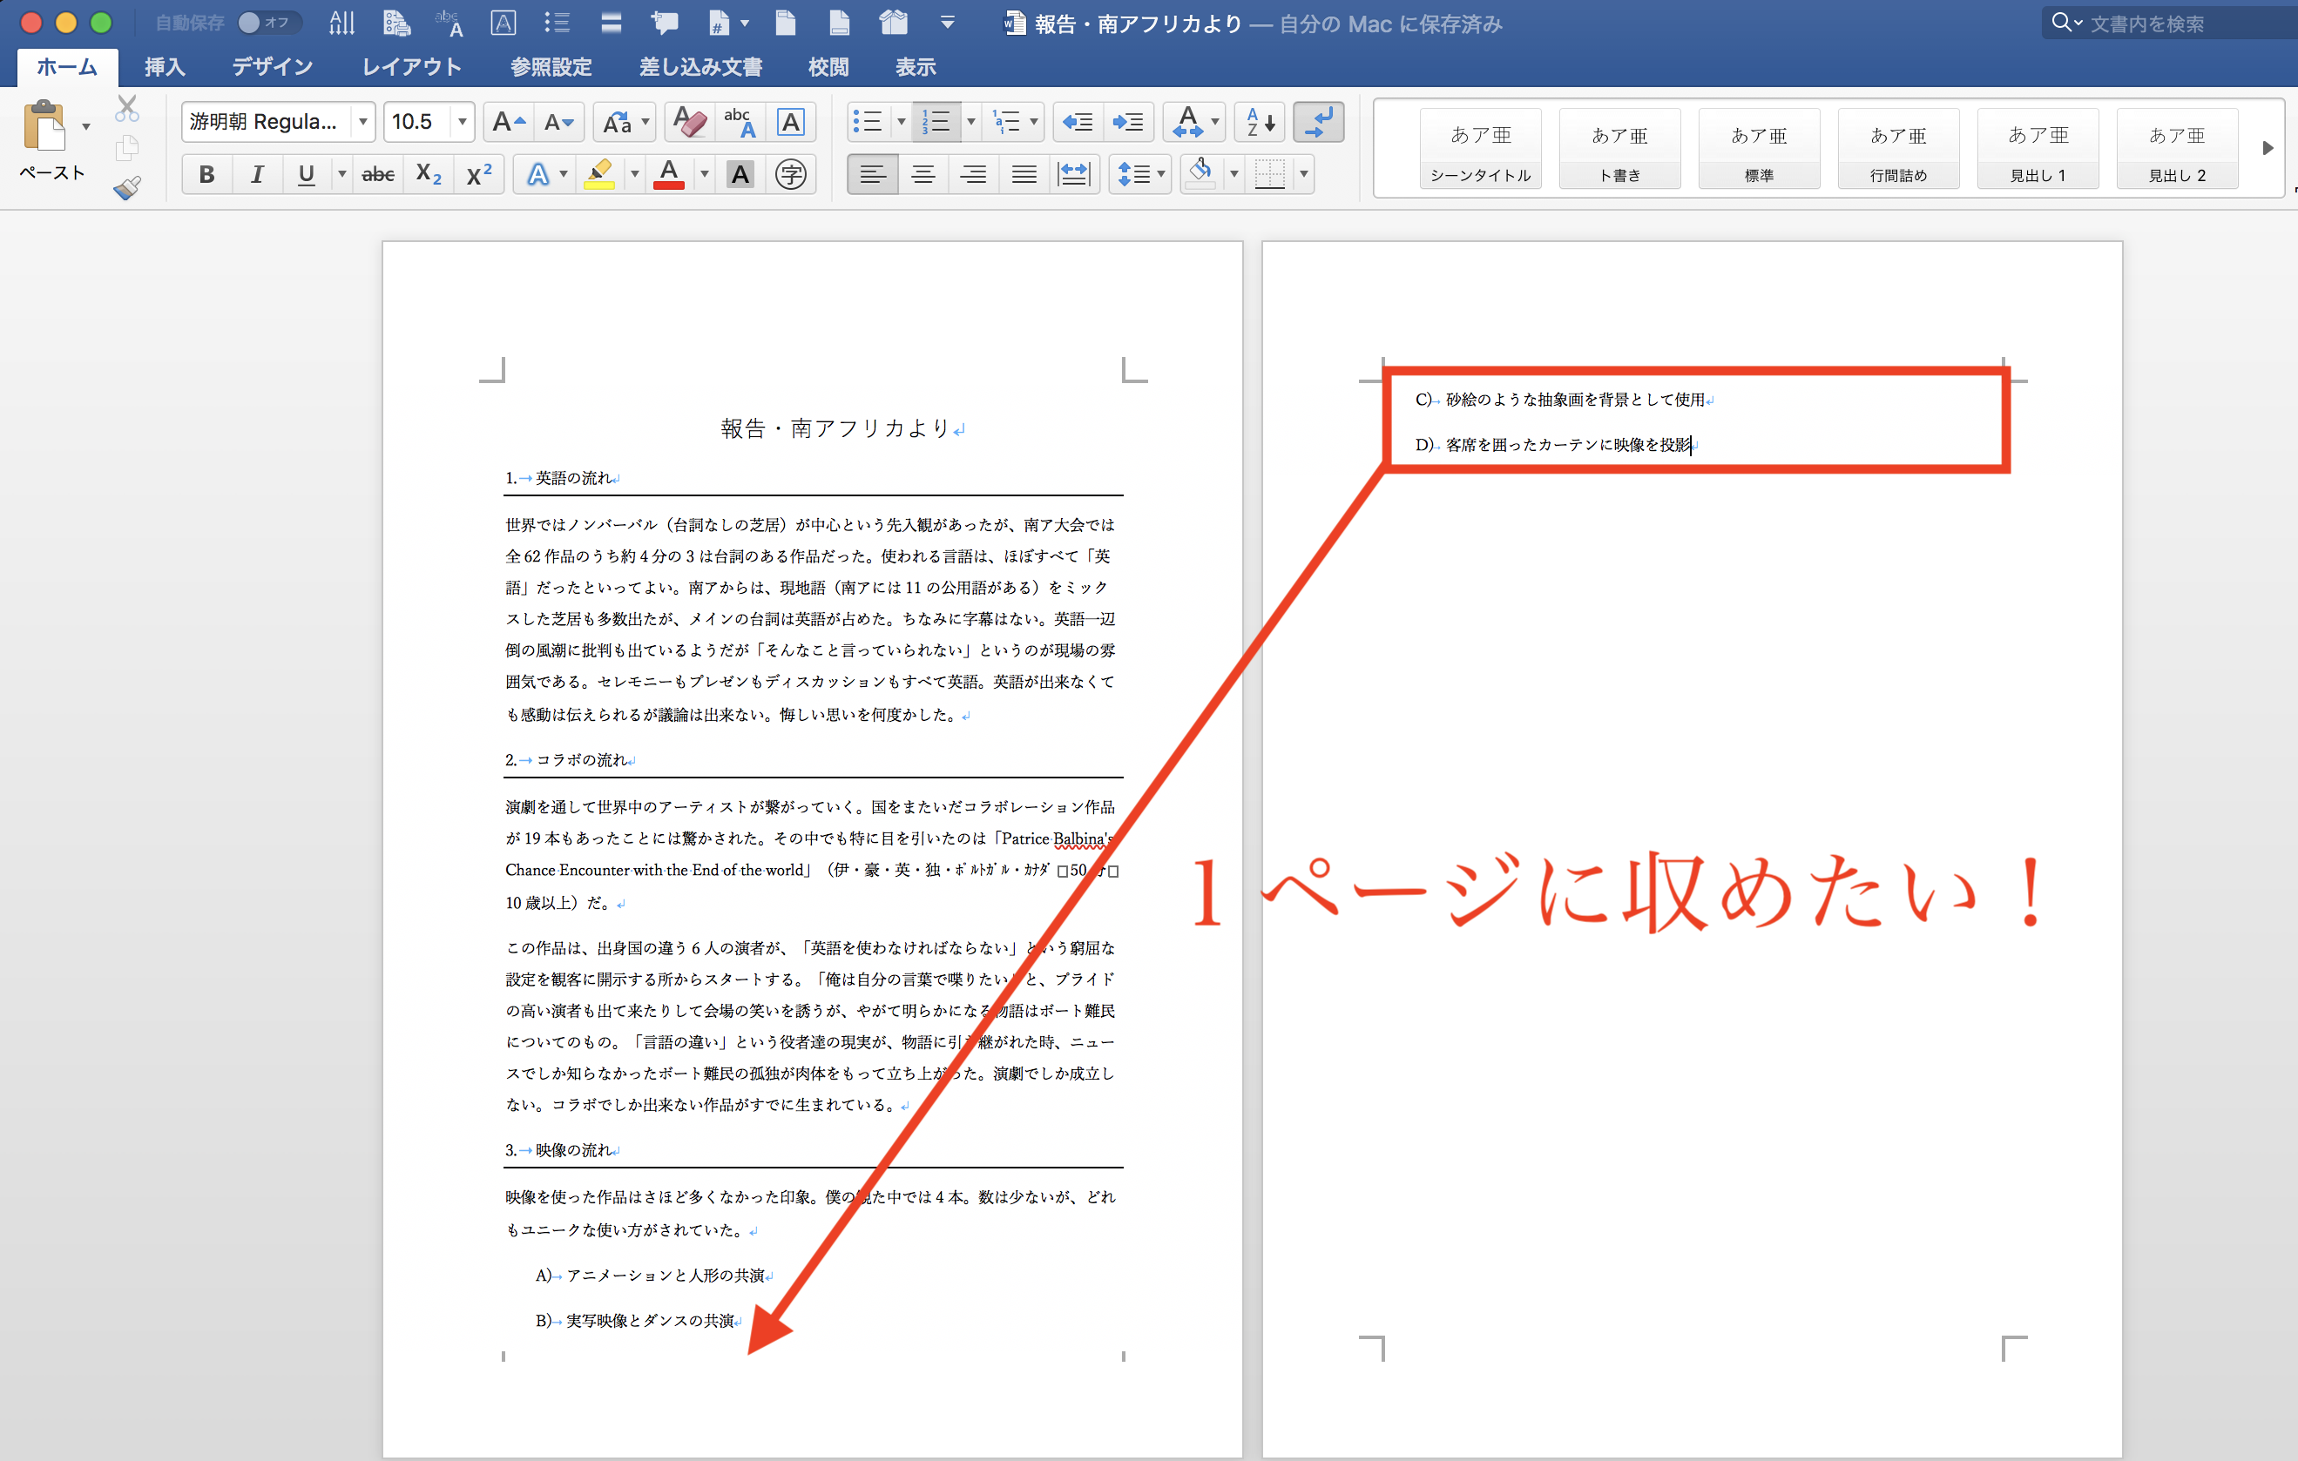This screenshot has height=1461, width=2298.
Task: Toggle Align Left paragraph alignment
Action: pos(872,174)
